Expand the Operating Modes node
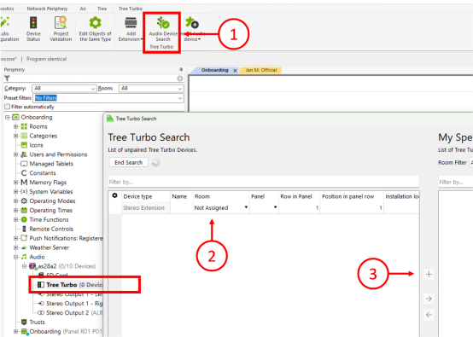 [15, 201]
